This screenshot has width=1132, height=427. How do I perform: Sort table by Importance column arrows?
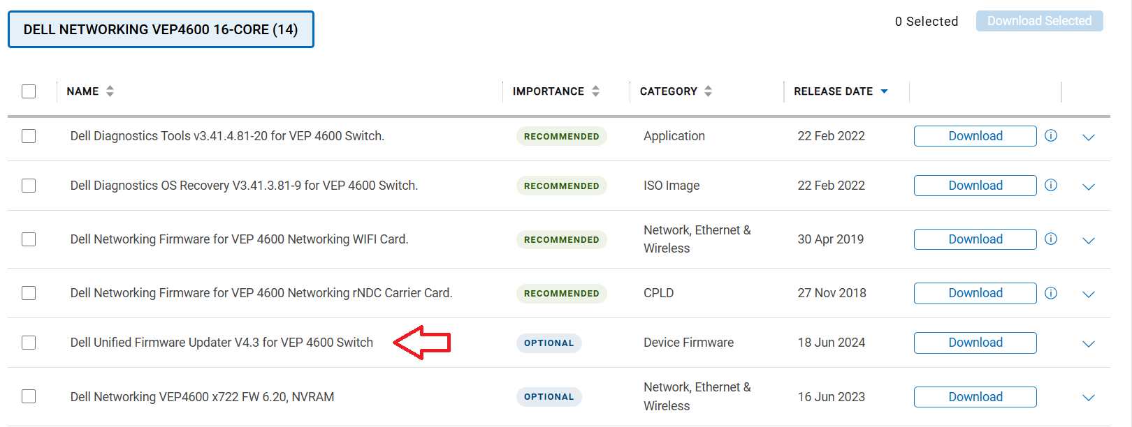click(595, 91)
